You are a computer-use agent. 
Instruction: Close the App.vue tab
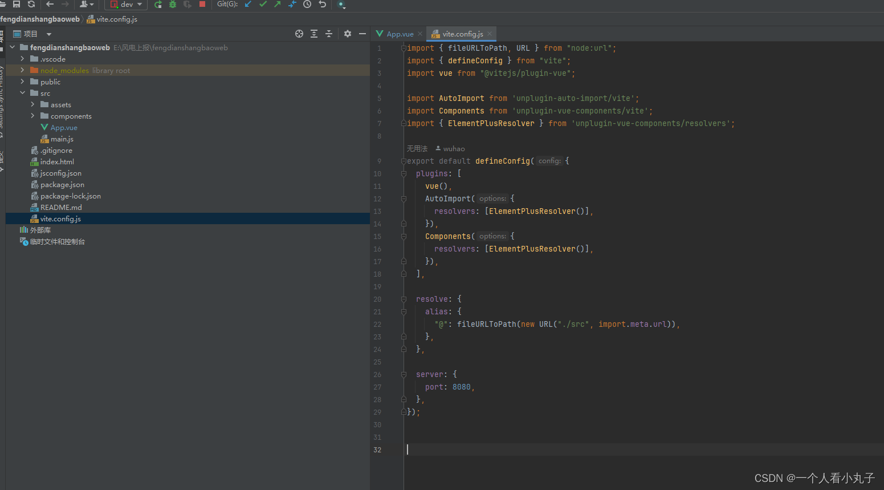click(x=420, y=34)
